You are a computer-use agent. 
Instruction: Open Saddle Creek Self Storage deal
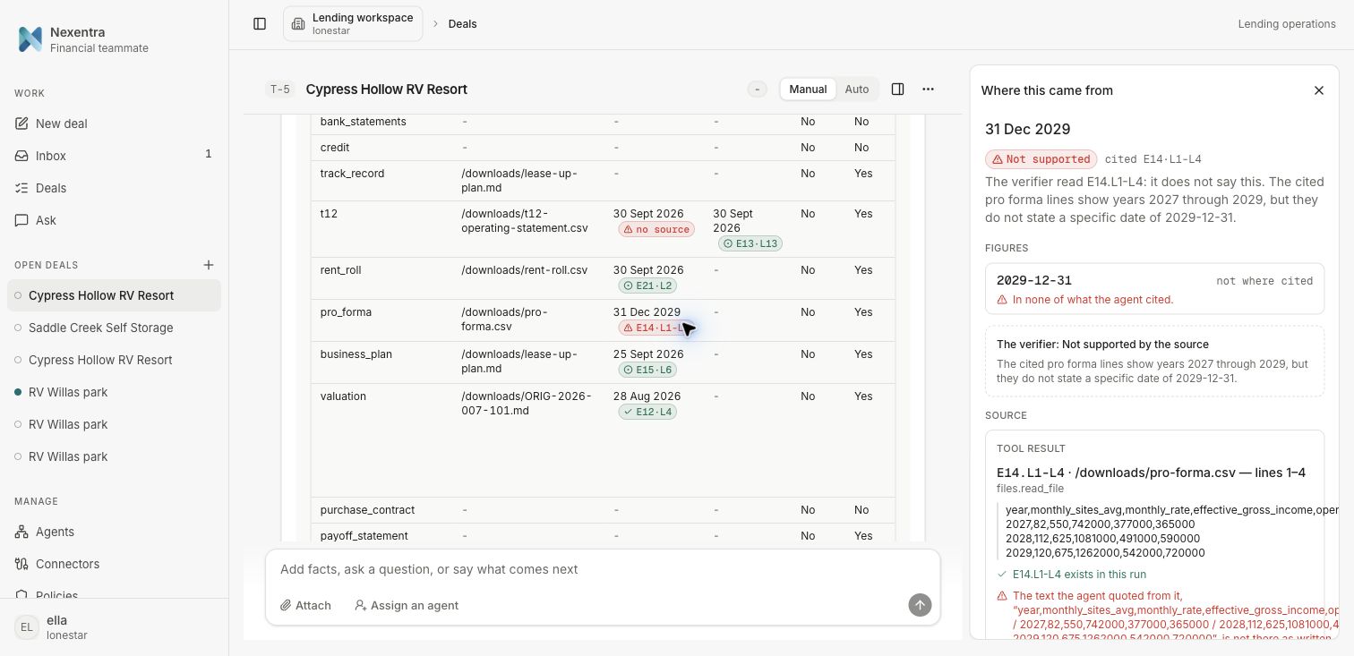click(114, 328)
